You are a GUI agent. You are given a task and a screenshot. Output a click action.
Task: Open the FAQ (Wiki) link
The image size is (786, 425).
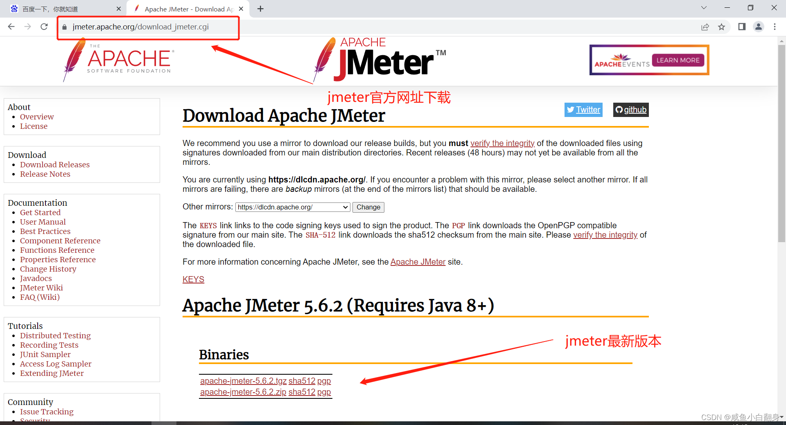(x=40, y=297)
